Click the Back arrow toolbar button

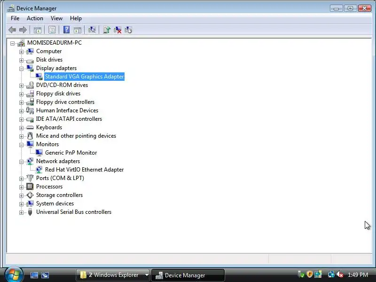12,30
